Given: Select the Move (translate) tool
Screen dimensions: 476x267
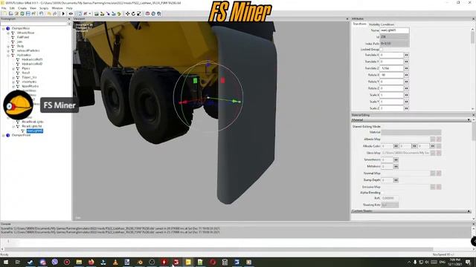Looking at the screenshot, I should pyautogui.click(x=127, y=13).
